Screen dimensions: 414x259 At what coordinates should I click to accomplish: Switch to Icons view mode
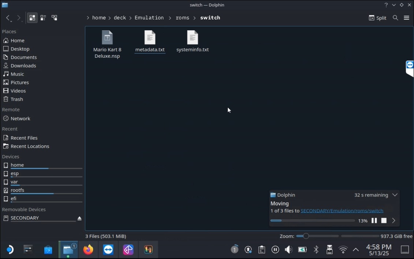(32, 18)
